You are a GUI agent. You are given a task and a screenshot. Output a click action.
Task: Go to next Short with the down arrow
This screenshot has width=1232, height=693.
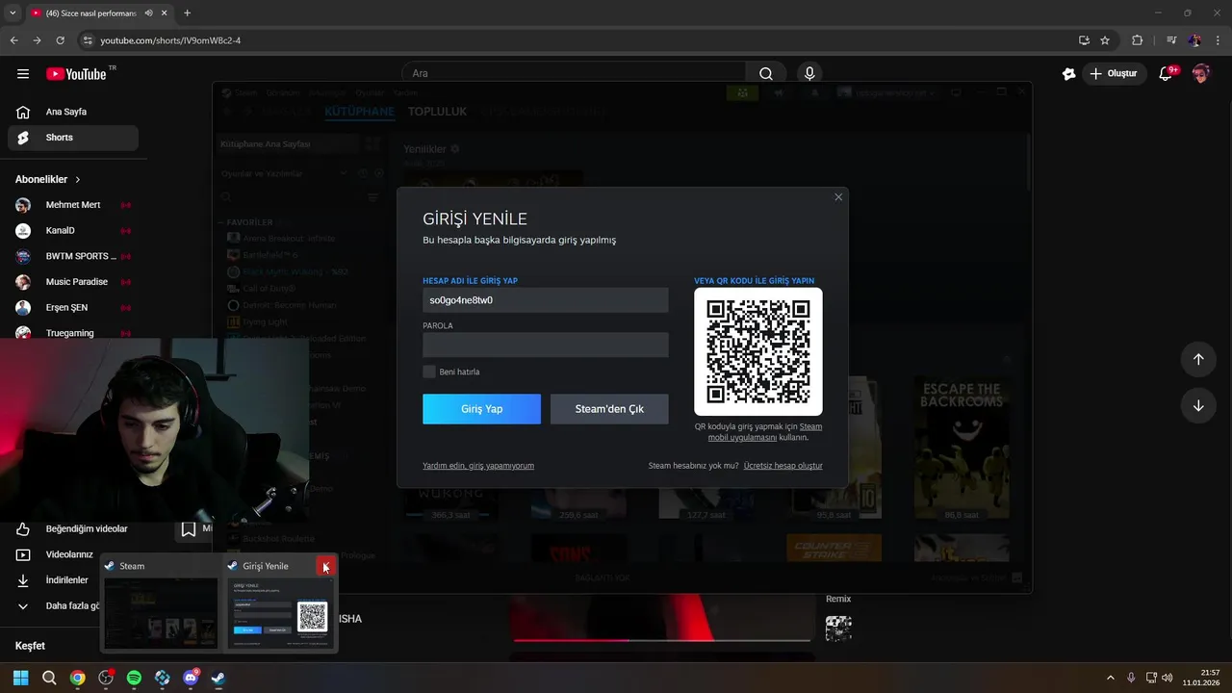(1198, 406)
